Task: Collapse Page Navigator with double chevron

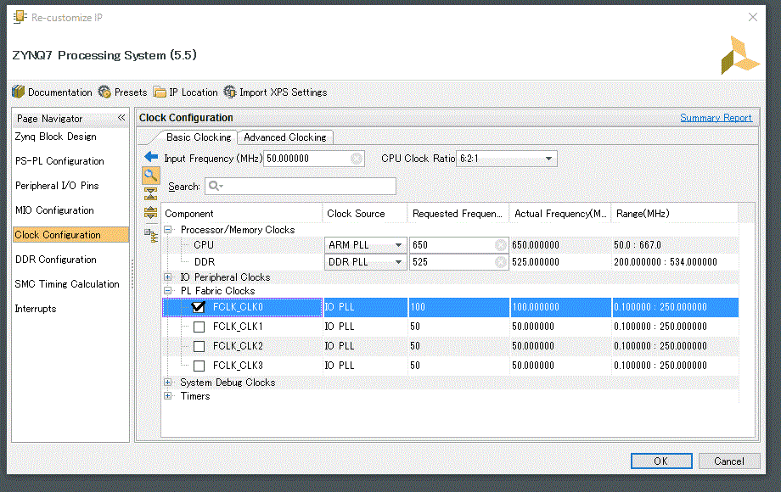Action: pos(121,118)
